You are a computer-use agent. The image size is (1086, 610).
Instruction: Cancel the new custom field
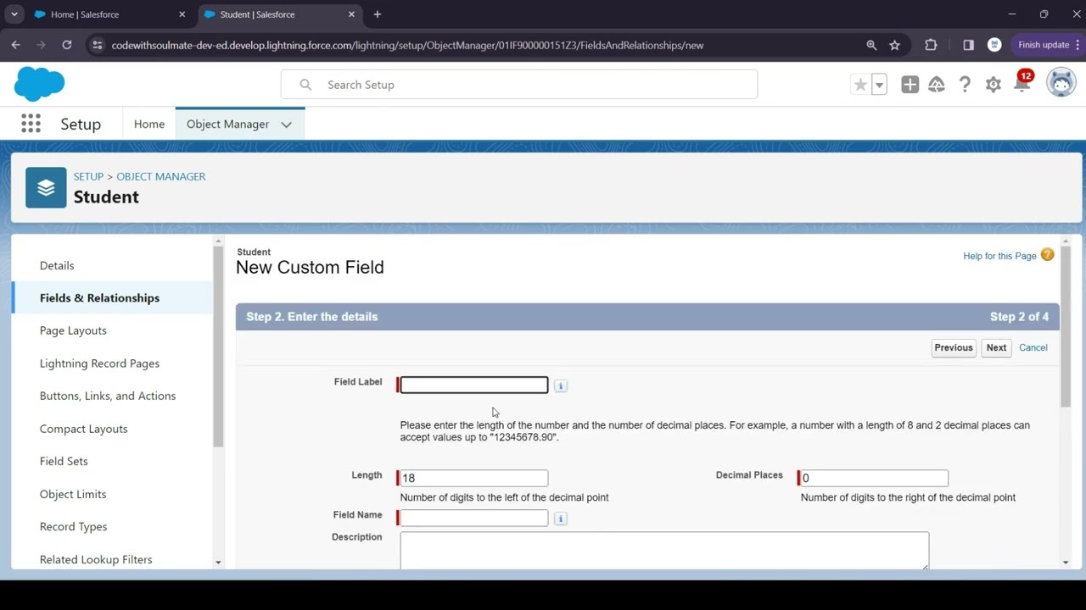coord(1033,347)
